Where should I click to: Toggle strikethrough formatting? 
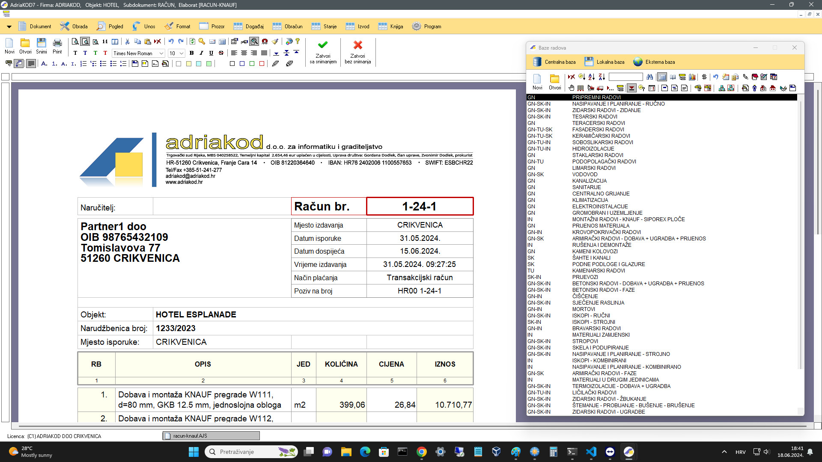tap(221, 53)
